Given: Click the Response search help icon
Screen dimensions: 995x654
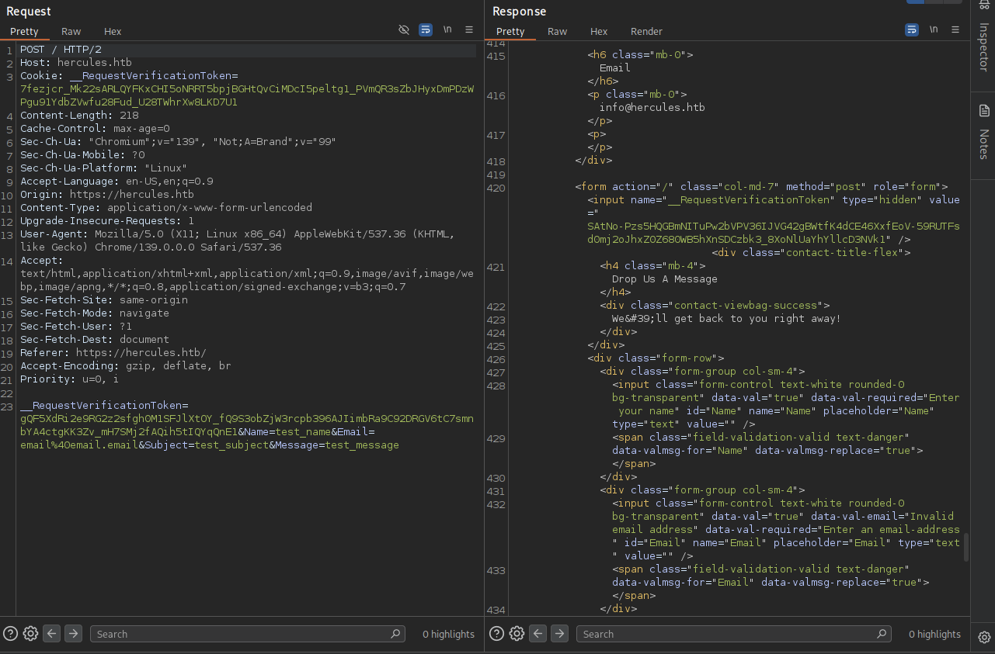Looking at the screenshot, I should 497,634.
